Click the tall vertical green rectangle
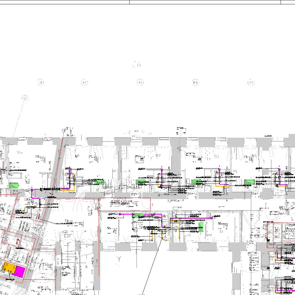 (201, 227)
